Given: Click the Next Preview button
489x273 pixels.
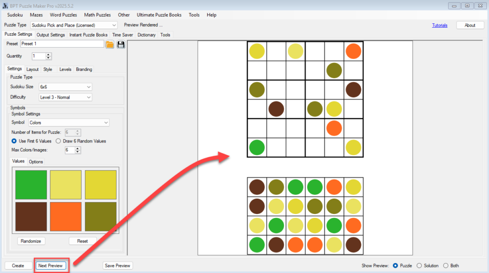Looking at the screenshot, I should click(x=51, y=265).
